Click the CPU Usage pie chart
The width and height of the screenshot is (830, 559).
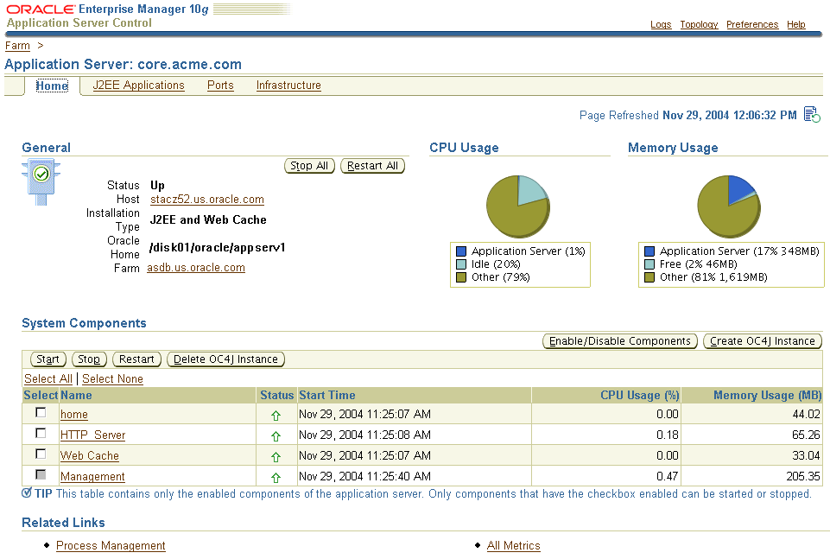[x=518, y=206]
